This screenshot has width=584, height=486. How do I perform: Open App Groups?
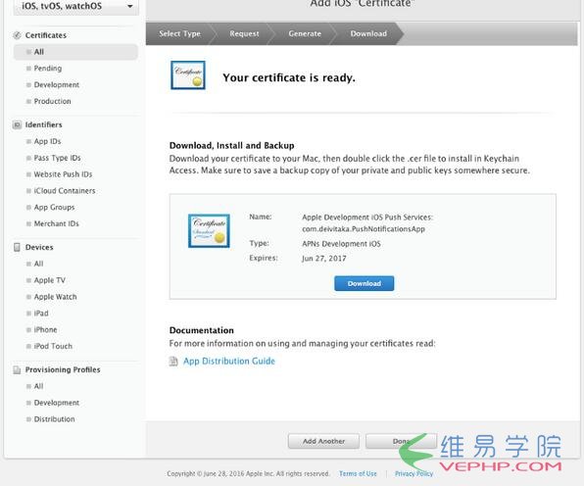[54, 207]
